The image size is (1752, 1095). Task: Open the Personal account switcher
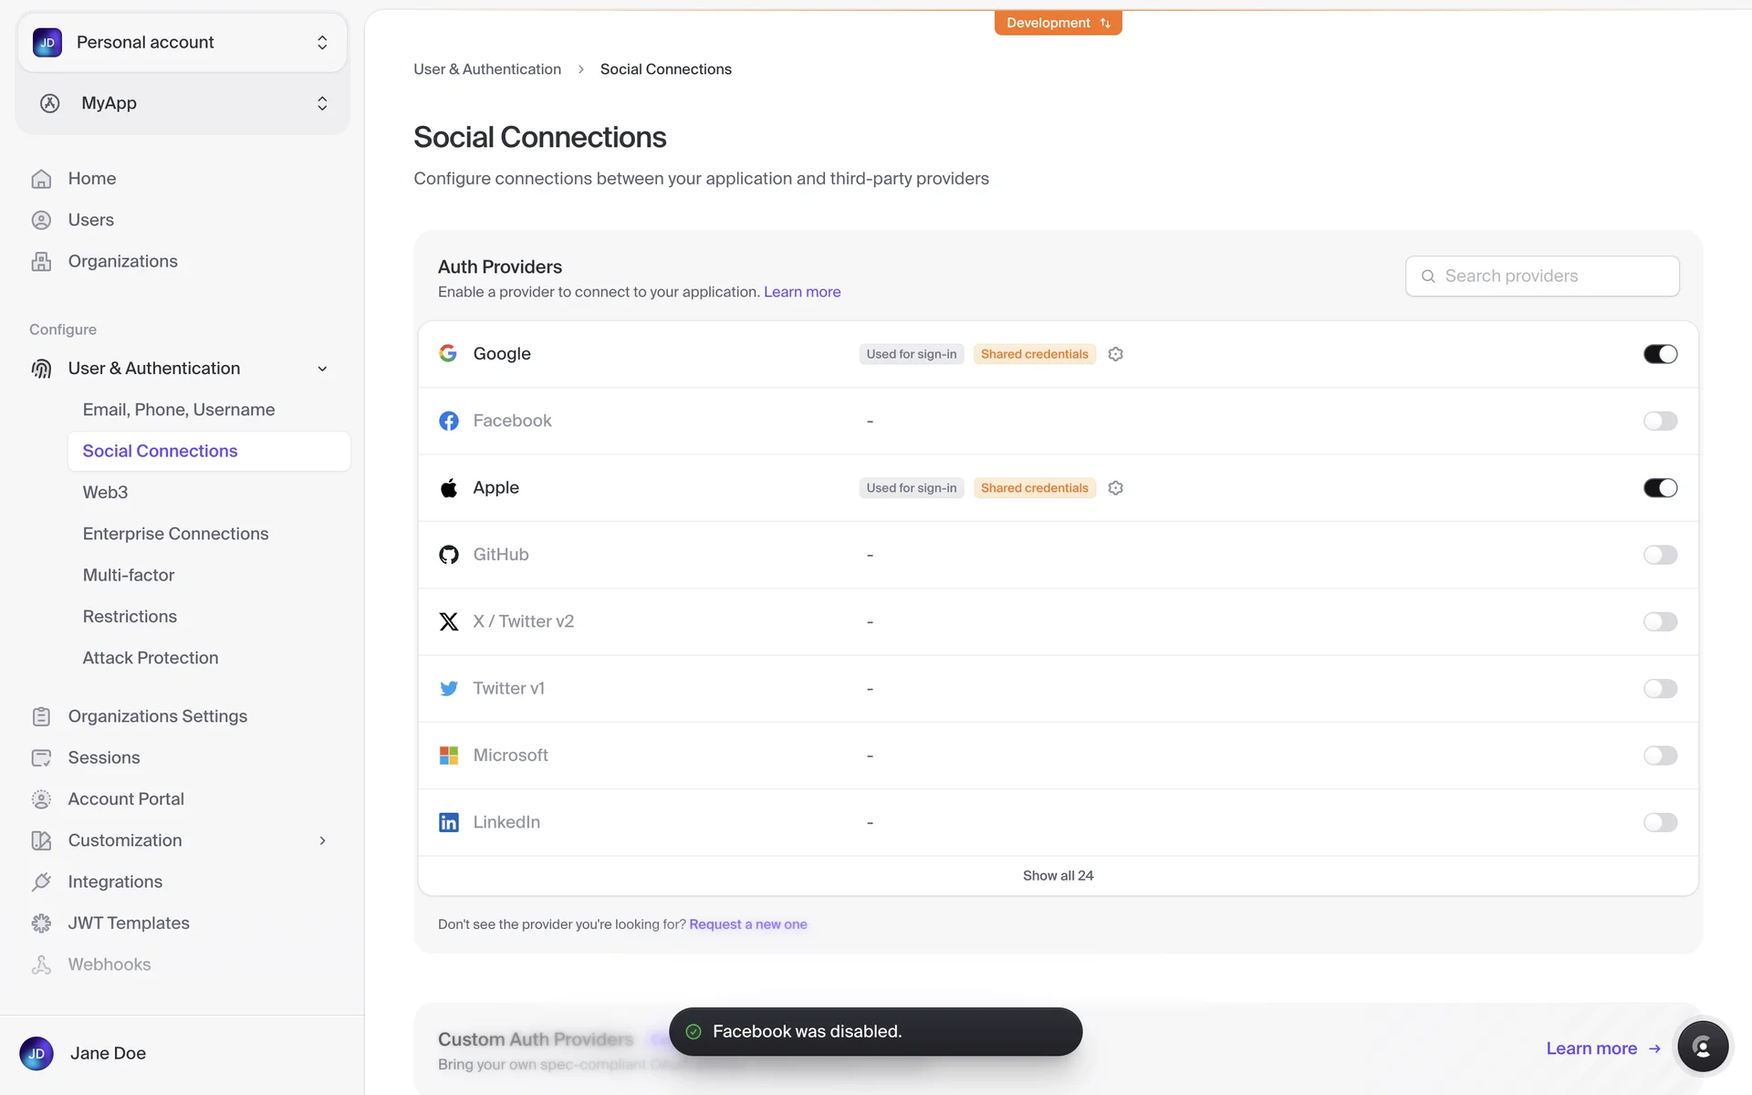(x=182, y=43)
